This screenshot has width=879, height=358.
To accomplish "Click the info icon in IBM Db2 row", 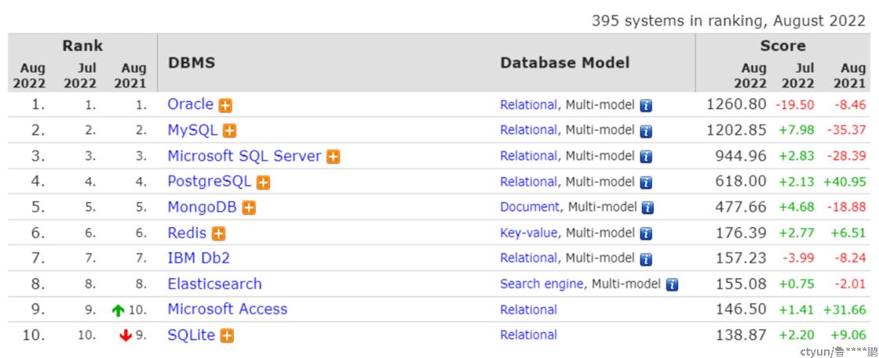I will (647, 259).
